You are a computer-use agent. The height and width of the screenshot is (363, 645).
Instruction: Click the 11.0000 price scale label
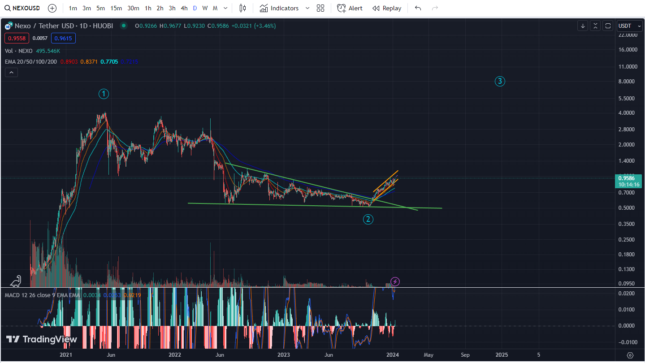(628, 66)
